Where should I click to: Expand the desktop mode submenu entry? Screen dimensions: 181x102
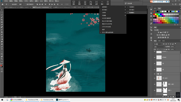click(113, 7)
